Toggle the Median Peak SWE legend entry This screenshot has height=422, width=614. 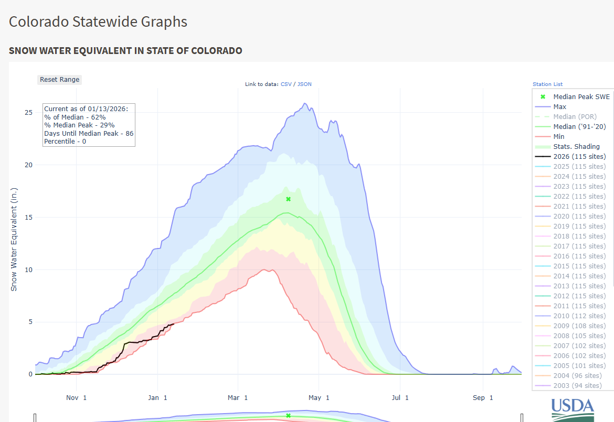[x=572, y=96]
